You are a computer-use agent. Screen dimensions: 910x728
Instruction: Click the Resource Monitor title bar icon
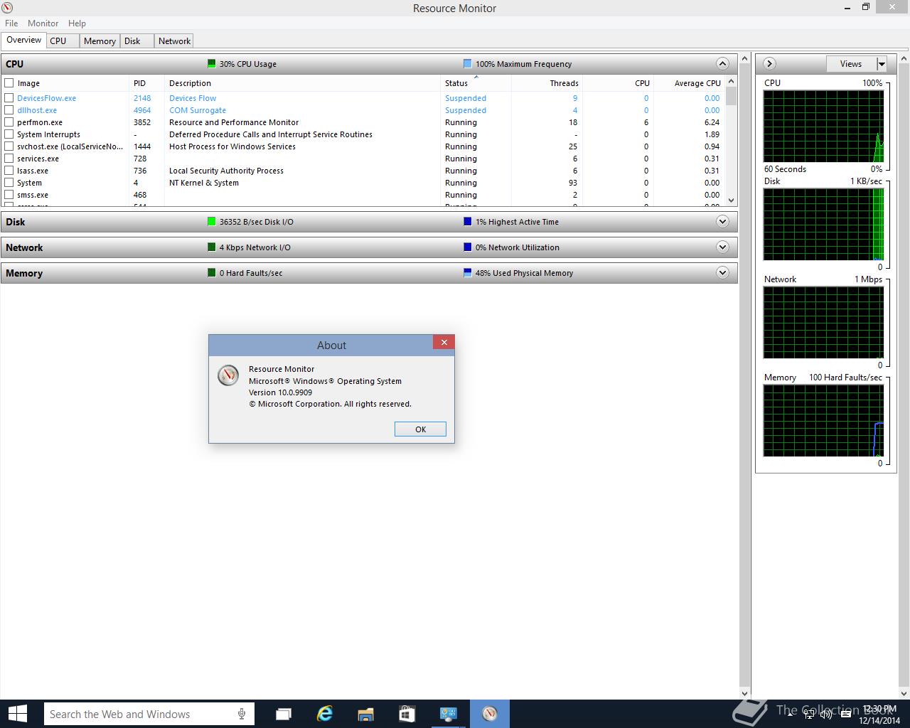[x=8, y=8]
